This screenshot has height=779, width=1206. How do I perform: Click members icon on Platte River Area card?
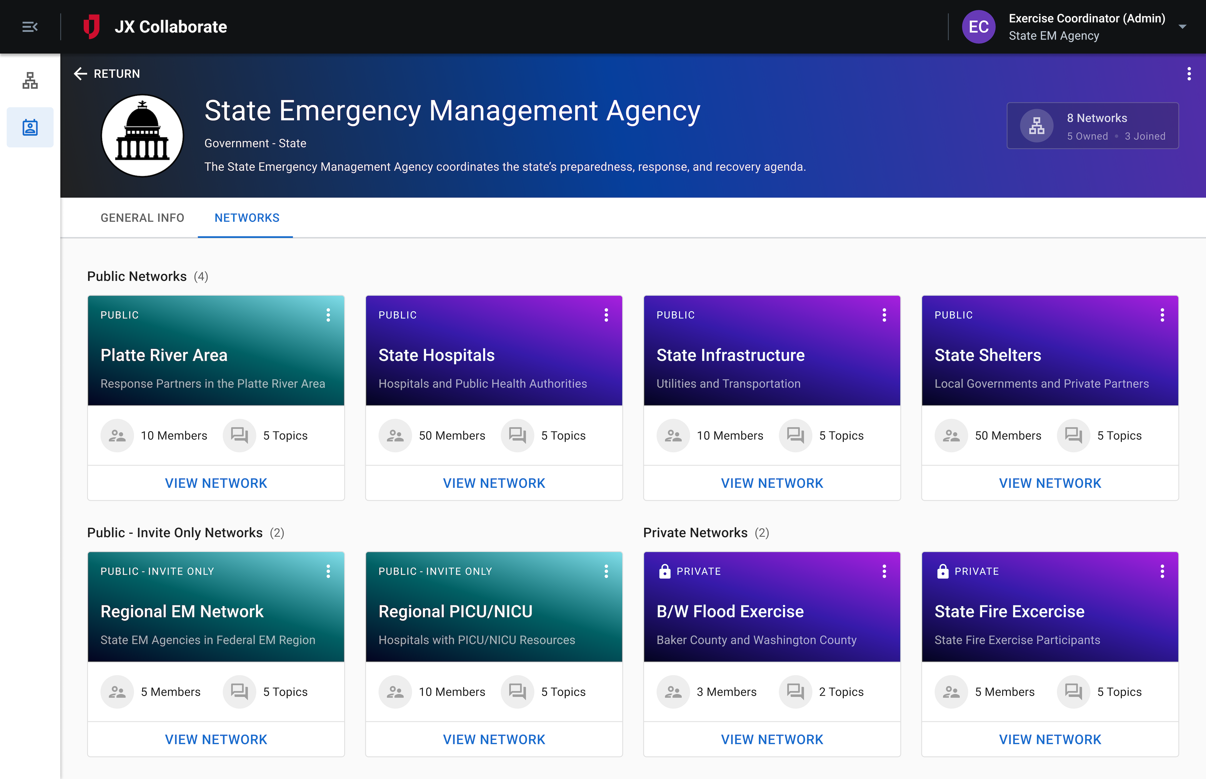(x=117, y=436)
